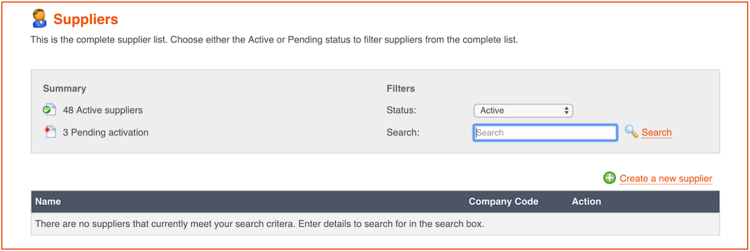Click the Suppliers page heading
The image size is (750, 251).
coord(86,19)
